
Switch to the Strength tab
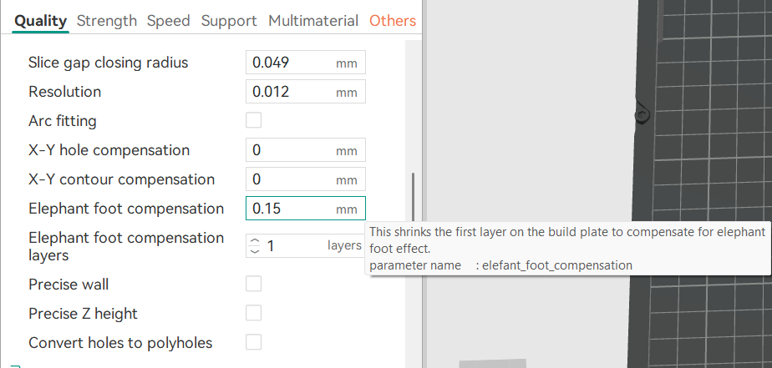click(106, 21)
